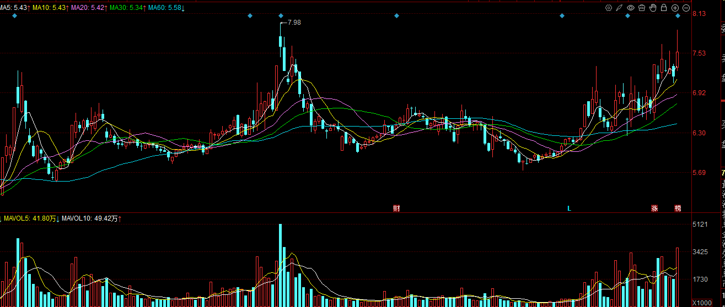725x307 pixels.
Task: Click the X1000 volume scale label
Action: (x=702, y=303)
